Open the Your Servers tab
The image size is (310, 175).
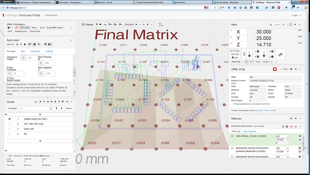pos(249,132)
